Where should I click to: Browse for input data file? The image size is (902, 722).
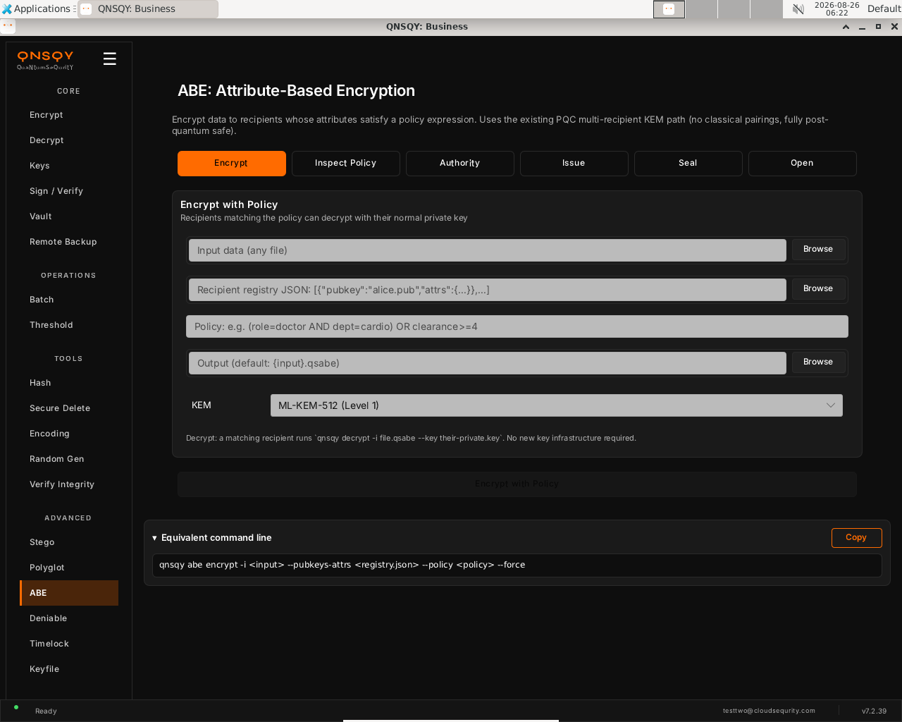pyautogui.click(x=818, y=249)
